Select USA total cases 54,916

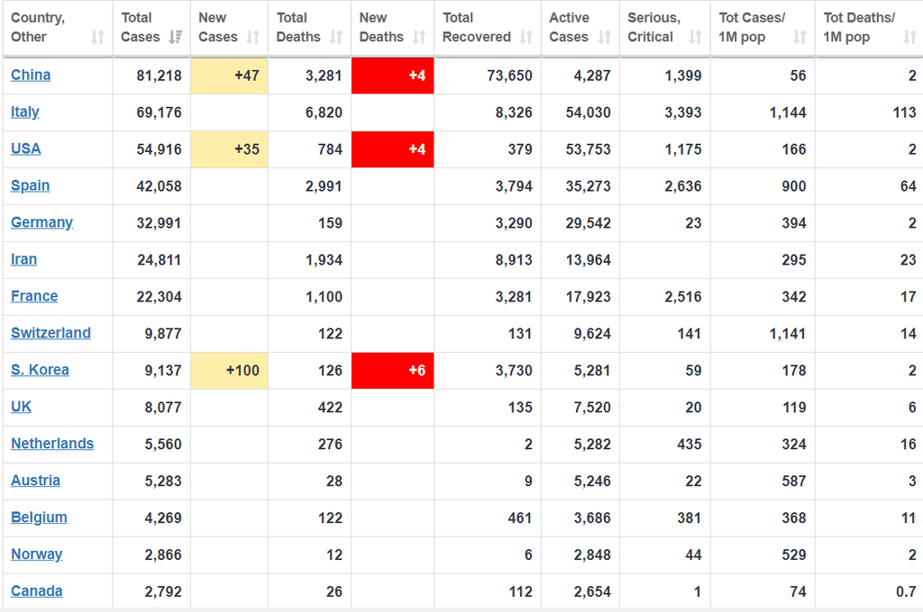point(159,149)
